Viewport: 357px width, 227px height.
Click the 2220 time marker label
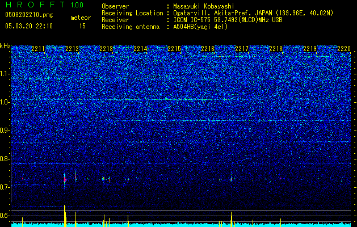344,49
